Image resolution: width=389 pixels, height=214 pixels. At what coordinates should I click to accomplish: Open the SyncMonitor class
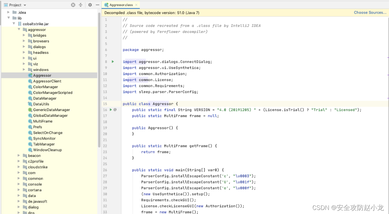pyautogui.click(x=44, y=138)
